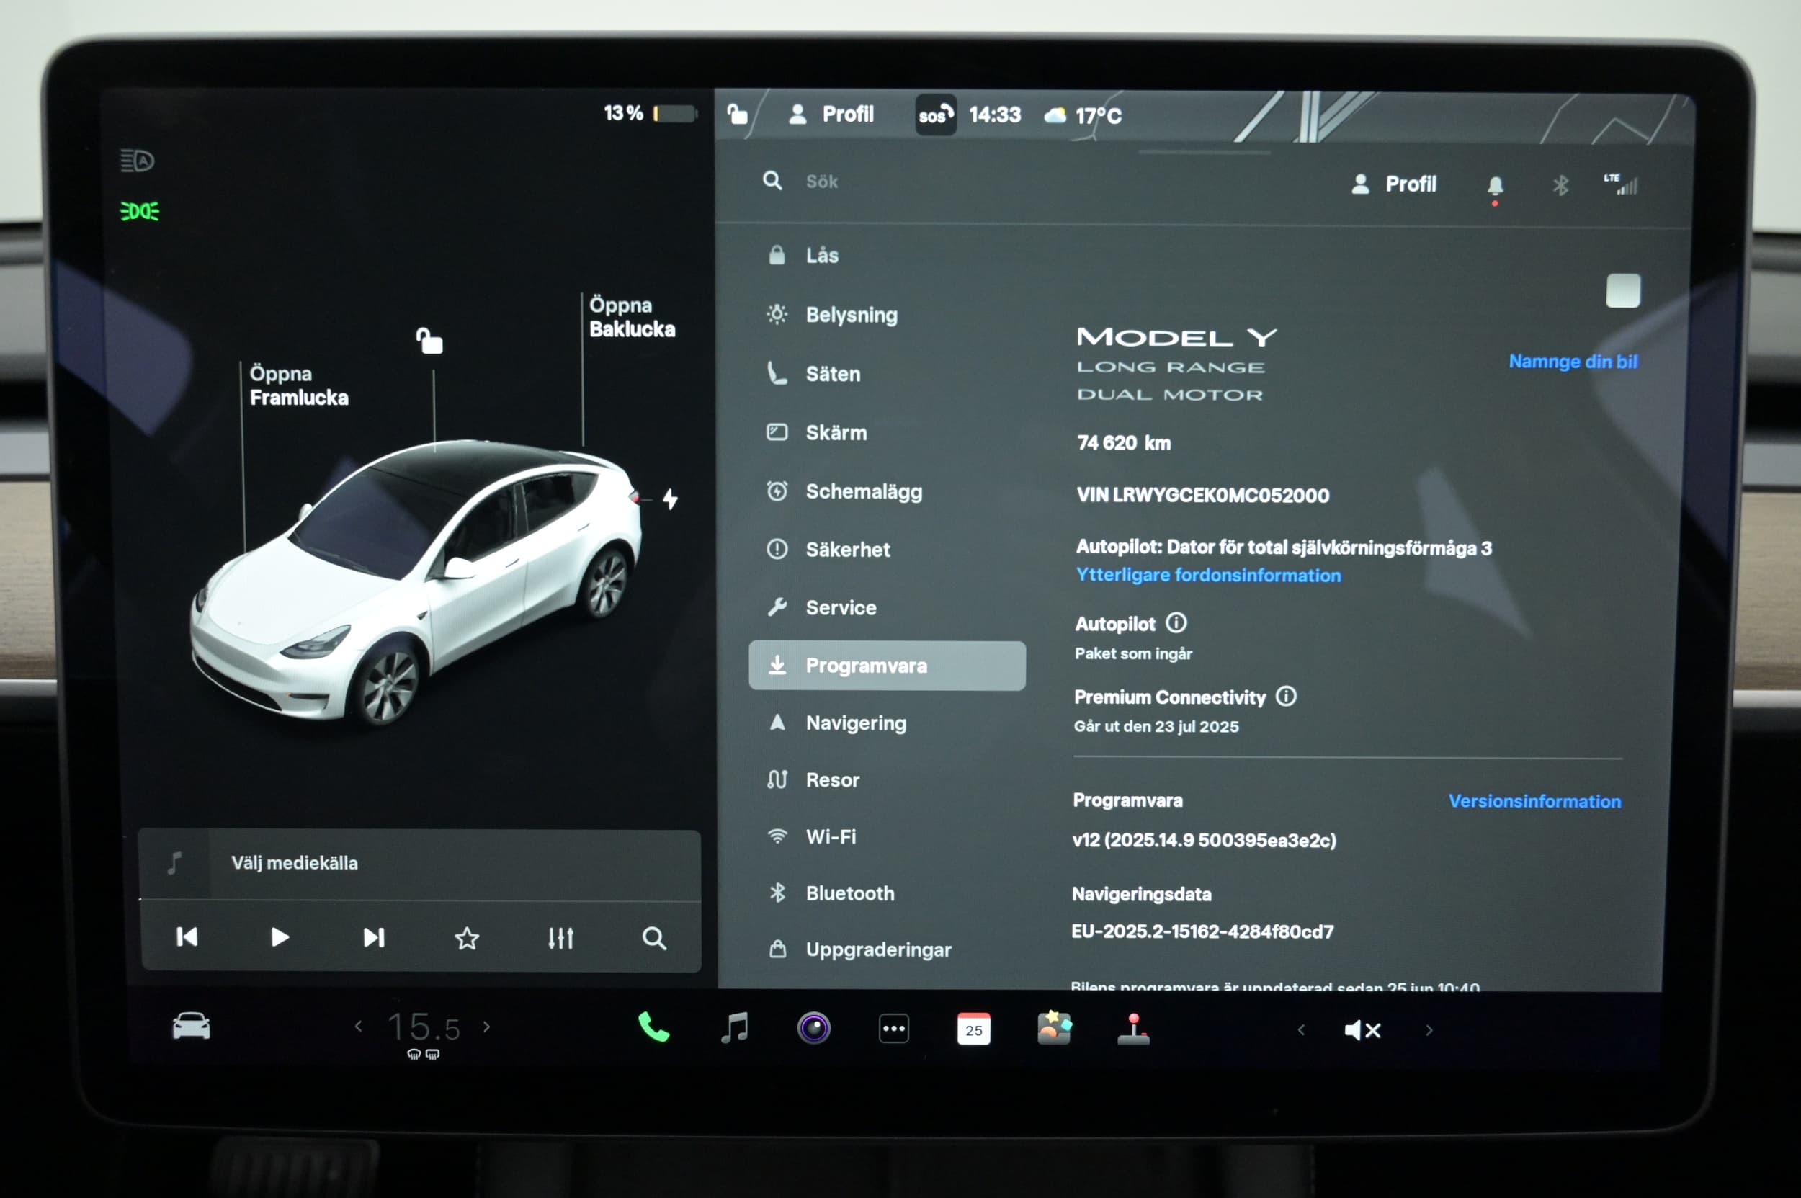
Task: Decrease cabin temperature with left chevron
Action: [x=358, y=1027]
